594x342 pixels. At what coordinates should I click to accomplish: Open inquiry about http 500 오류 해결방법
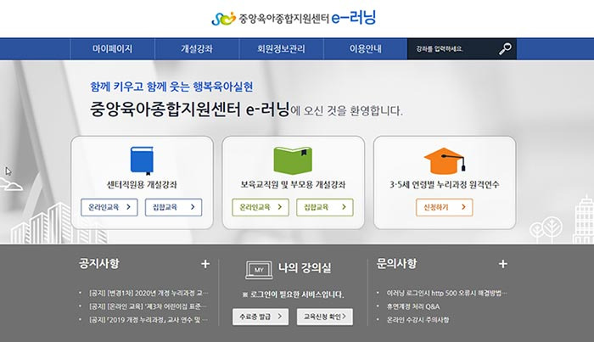[446, 293]
